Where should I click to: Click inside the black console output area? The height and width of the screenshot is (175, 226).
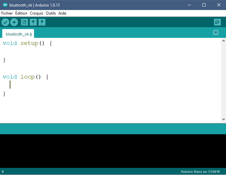tap(113, 151)
